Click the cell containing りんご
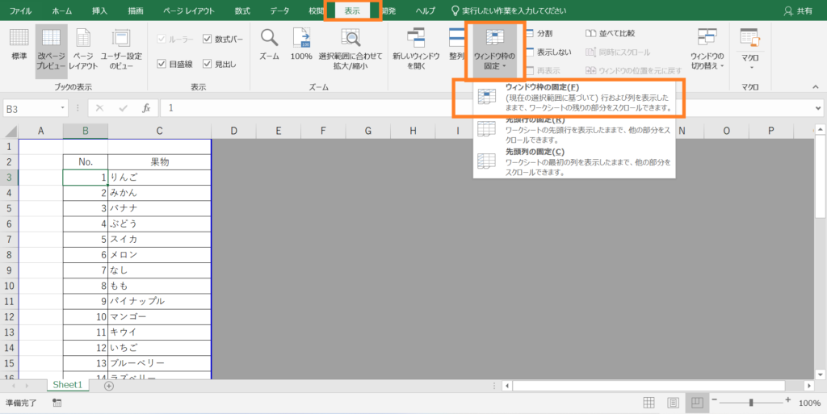Viewport: 827px width, 414px height. click(x=159, y=178)
